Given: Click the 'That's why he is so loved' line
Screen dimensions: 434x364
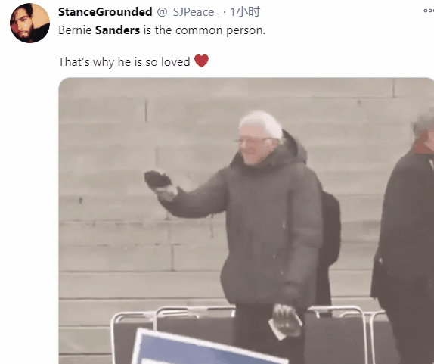Looking at the screenshot, I should pyautogui.click(x=124, y=61).
